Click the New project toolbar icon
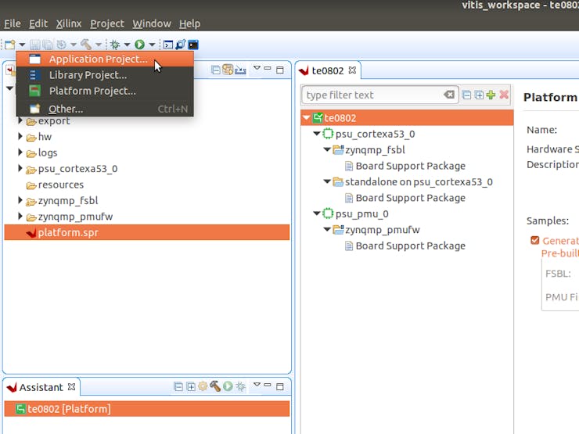 (x=10, y=45)
